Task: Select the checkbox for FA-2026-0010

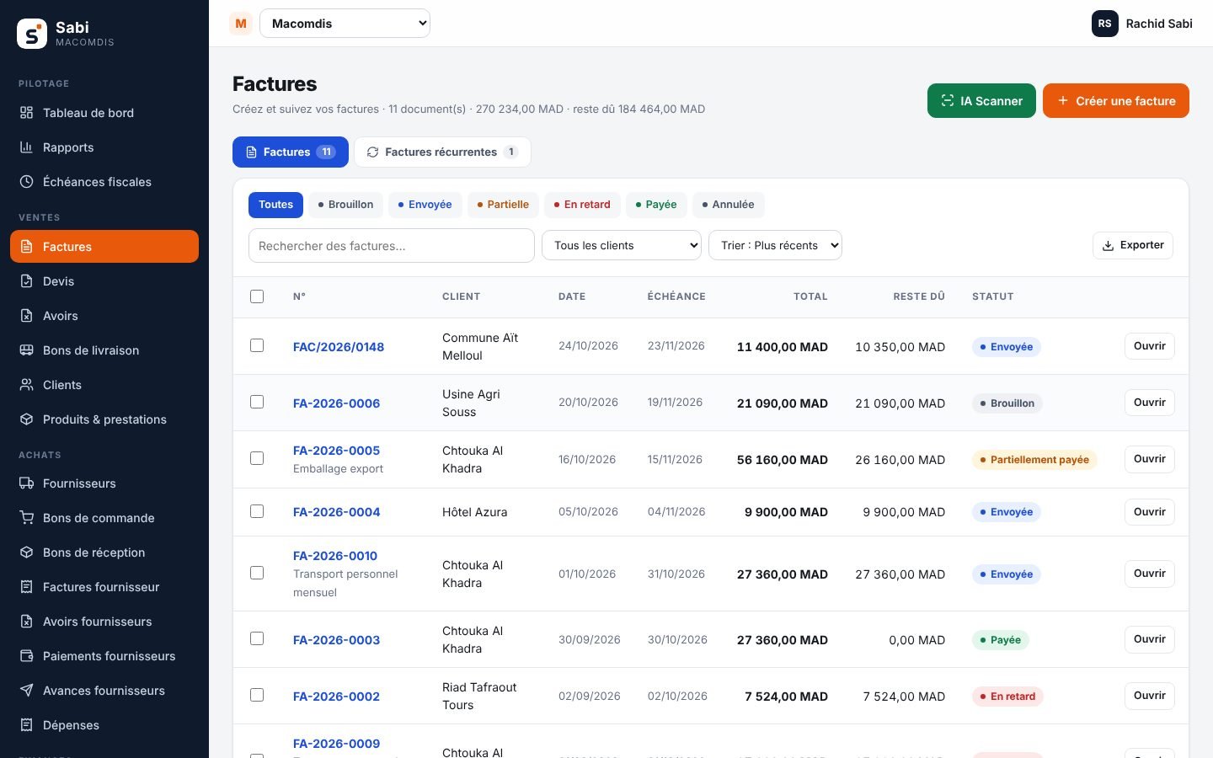Action: pos(257,573)
